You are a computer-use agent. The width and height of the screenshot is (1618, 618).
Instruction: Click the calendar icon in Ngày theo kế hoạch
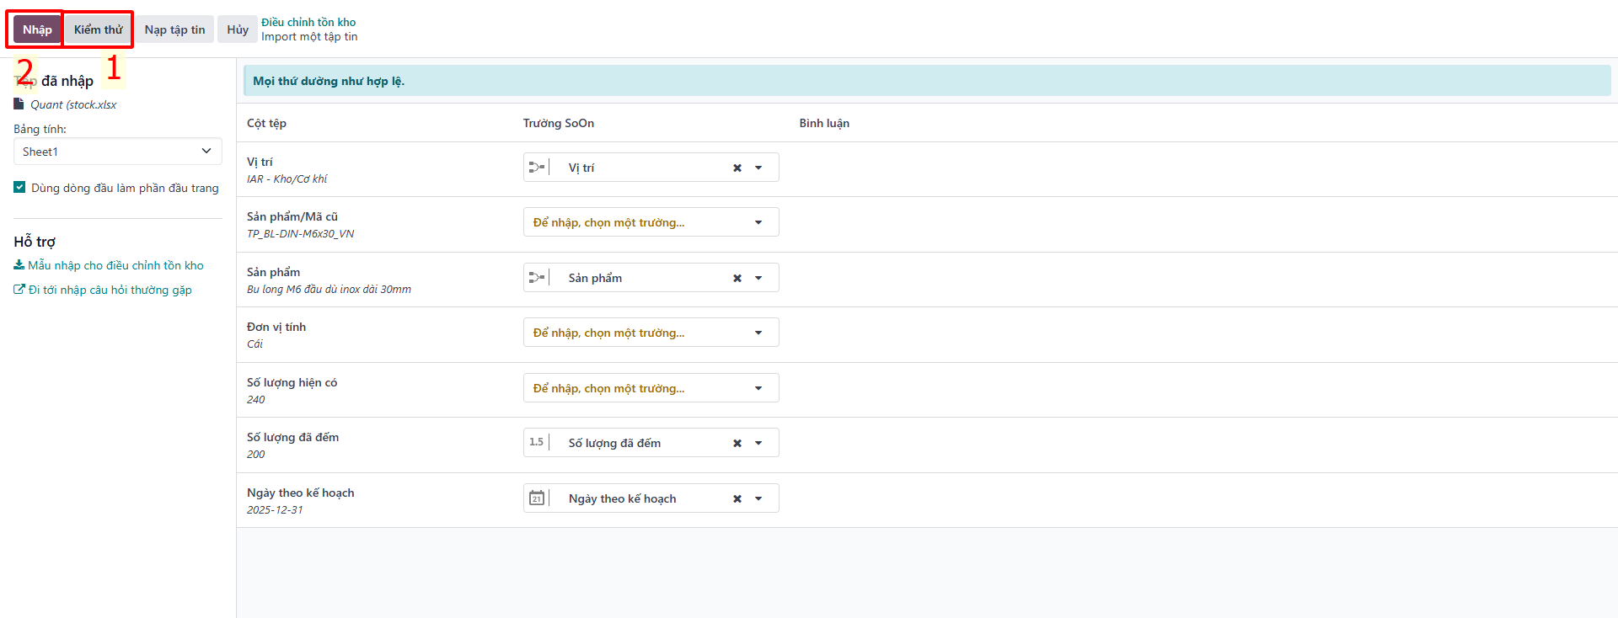[537, 498]
